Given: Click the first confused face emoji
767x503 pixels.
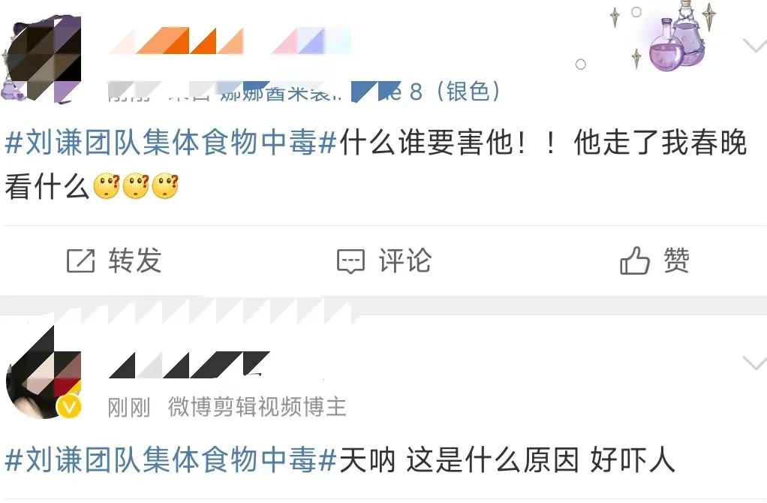Looking at the screenshot, I should 106,186.
